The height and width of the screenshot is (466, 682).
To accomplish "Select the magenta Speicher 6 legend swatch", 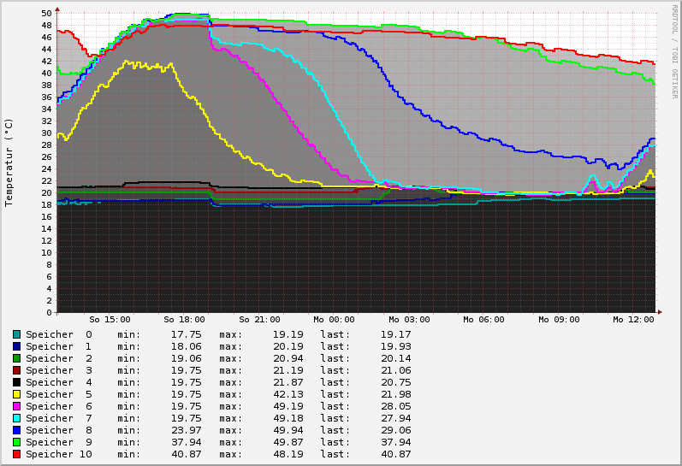I will coord(16,406).
